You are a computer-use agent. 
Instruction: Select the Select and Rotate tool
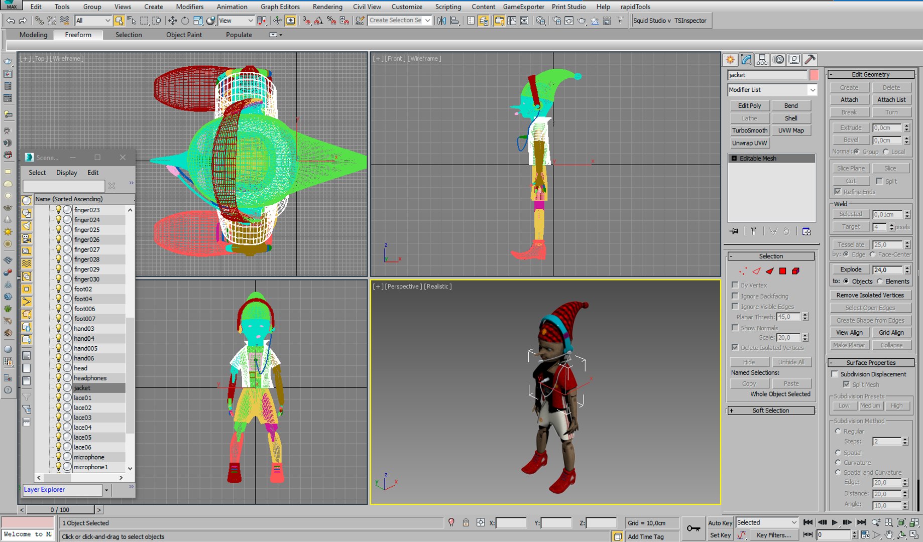pos(185,21)
